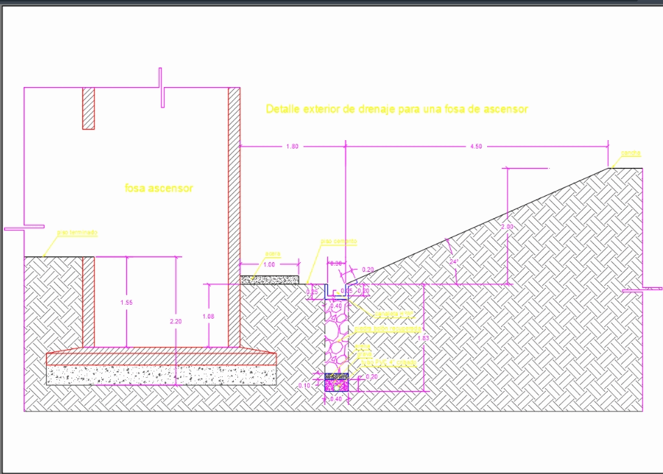Click the 'arena' layer label text
The height and width of the screenshot is (474, 663).
point(362,346)
